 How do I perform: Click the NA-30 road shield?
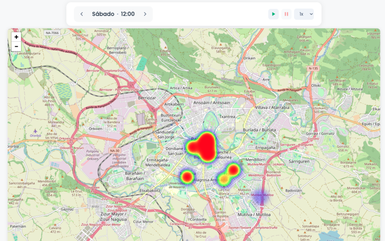coord(115,151)
